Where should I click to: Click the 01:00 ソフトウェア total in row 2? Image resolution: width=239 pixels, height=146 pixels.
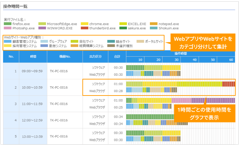pos(118,84)
